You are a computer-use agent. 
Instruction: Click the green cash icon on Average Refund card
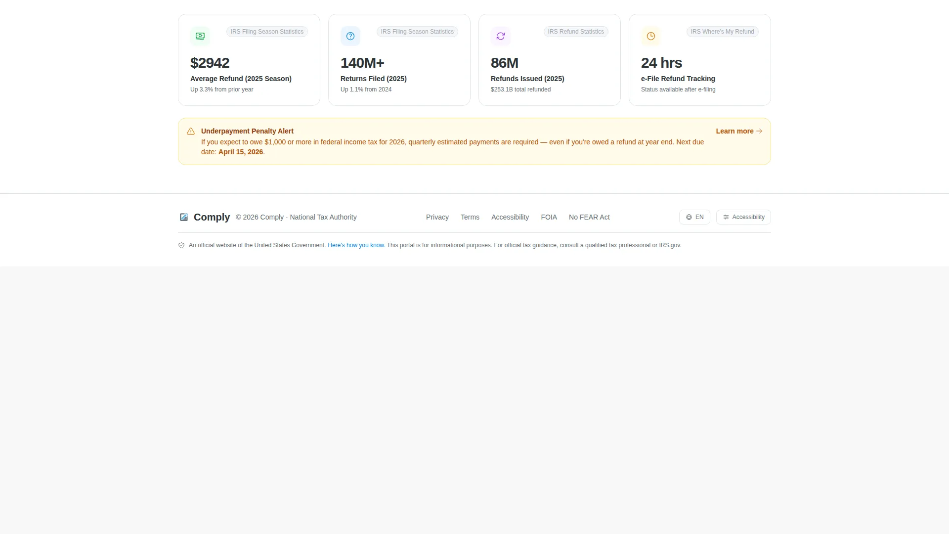tap(200, 36)
